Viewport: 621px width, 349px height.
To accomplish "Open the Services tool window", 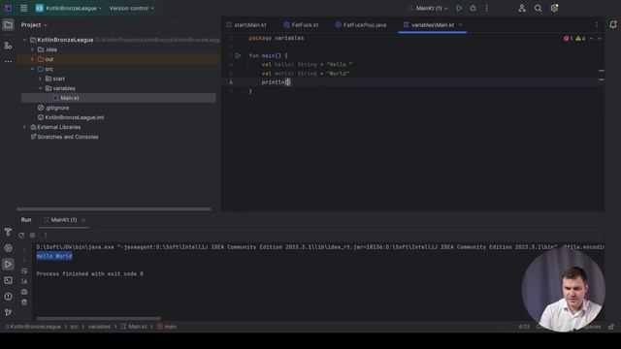I will coord(8,248).
